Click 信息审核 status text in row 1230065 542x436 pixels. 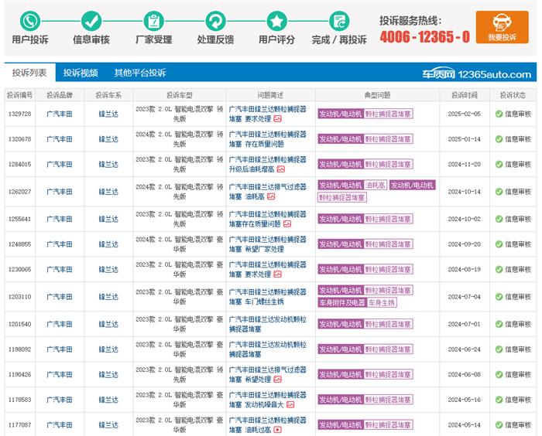coord(518,269)
